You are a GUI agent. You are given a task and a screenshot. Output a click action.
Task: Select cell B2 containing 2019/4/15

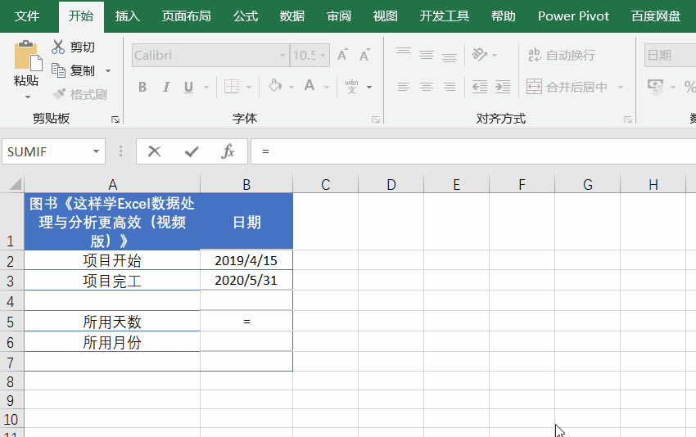[246, 260]
